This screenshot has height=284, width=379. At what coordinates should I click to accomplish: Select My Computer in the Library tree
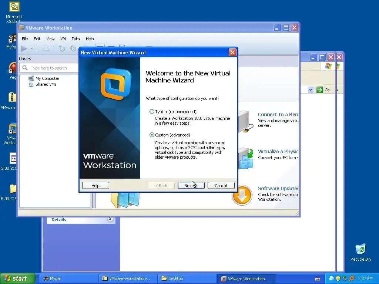pos(47,78)
